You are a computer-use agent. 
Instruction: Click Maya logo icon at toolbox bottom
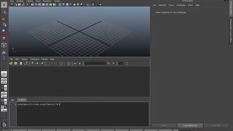coord(4,124)
